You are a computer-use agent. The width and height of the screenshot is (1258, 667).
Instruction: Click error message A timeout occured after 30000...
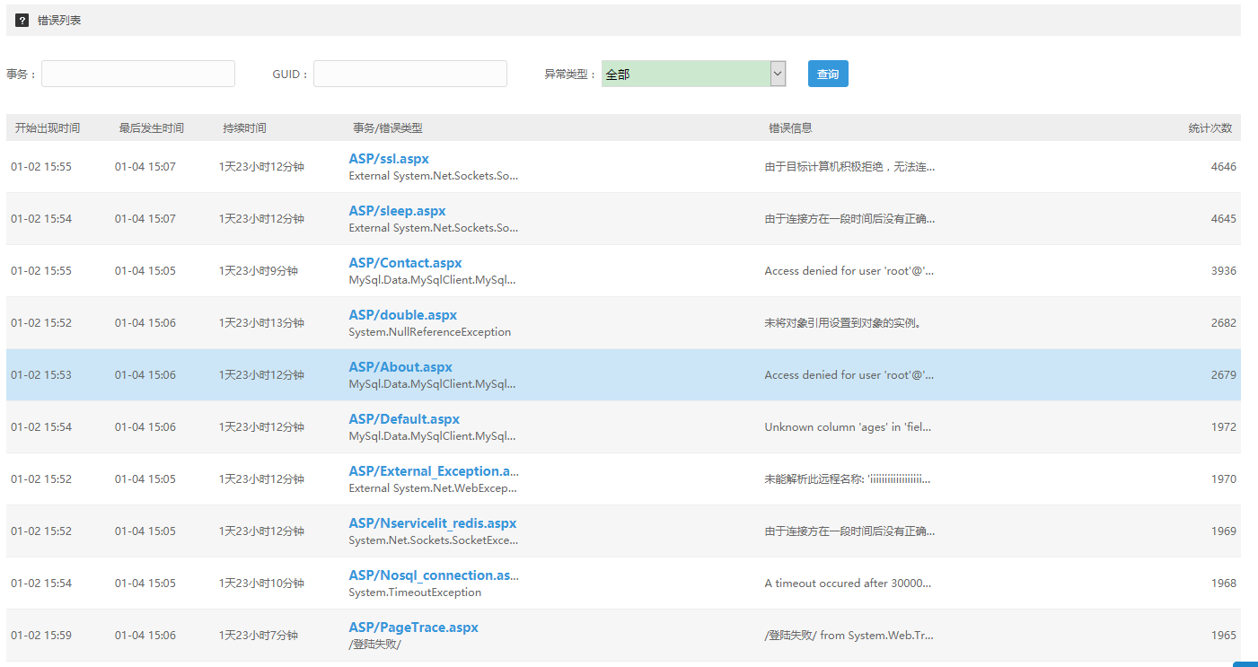[x=848, y=584]
